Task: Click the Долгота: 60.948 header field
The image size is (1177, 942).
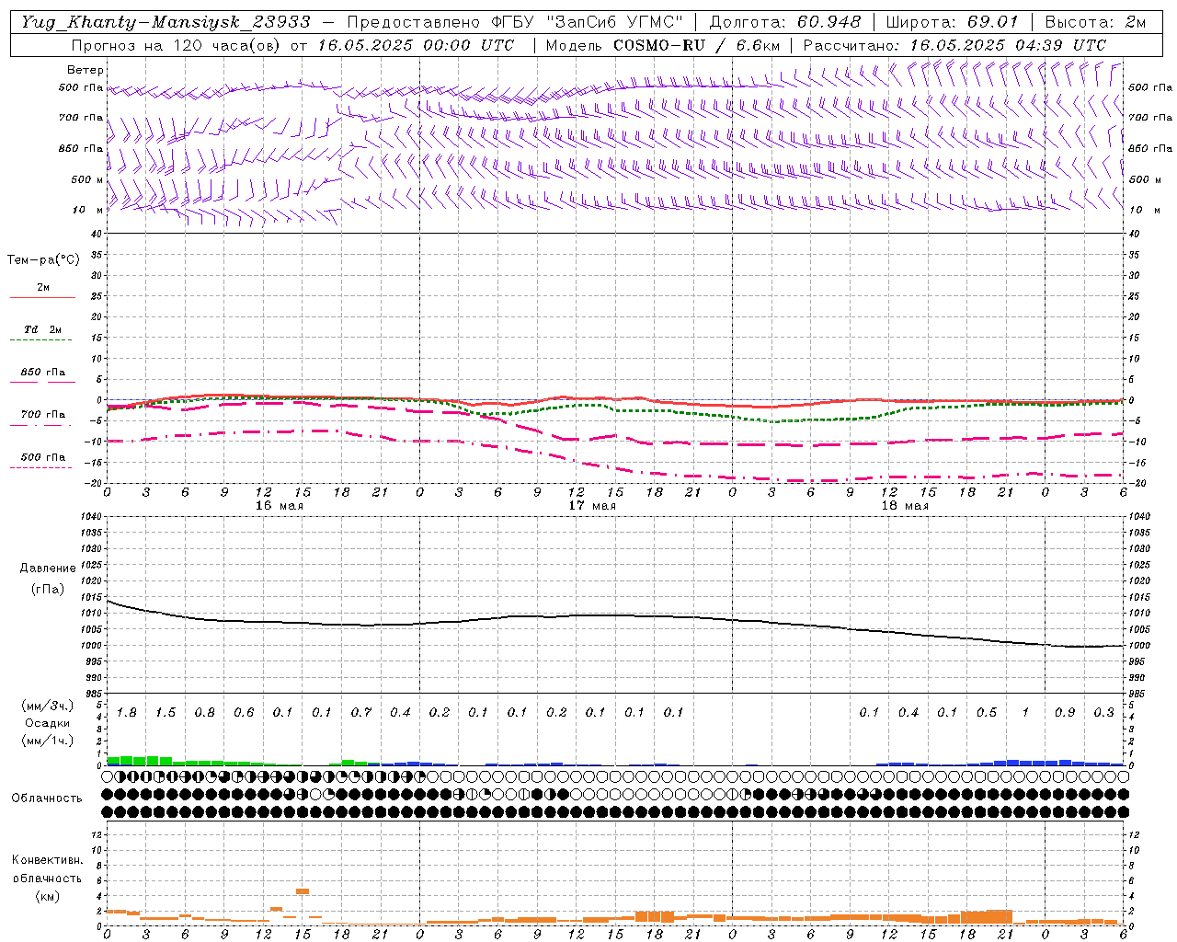Action: (785, 21)
